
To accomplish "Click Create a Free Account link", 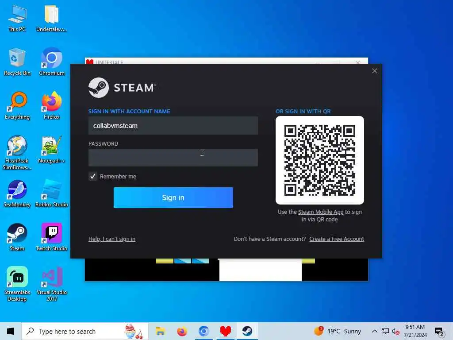I will [337, 239].
